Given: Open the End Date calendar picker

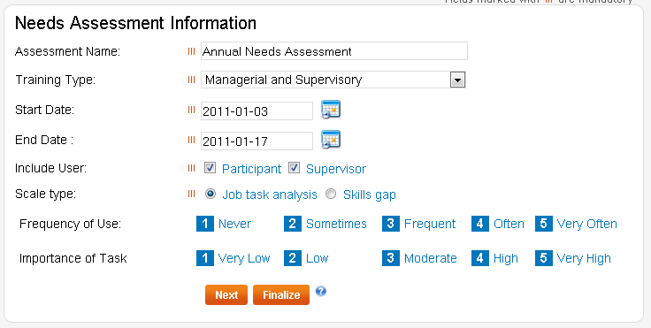Looking at the screenshot, I should tap(331, 140).
